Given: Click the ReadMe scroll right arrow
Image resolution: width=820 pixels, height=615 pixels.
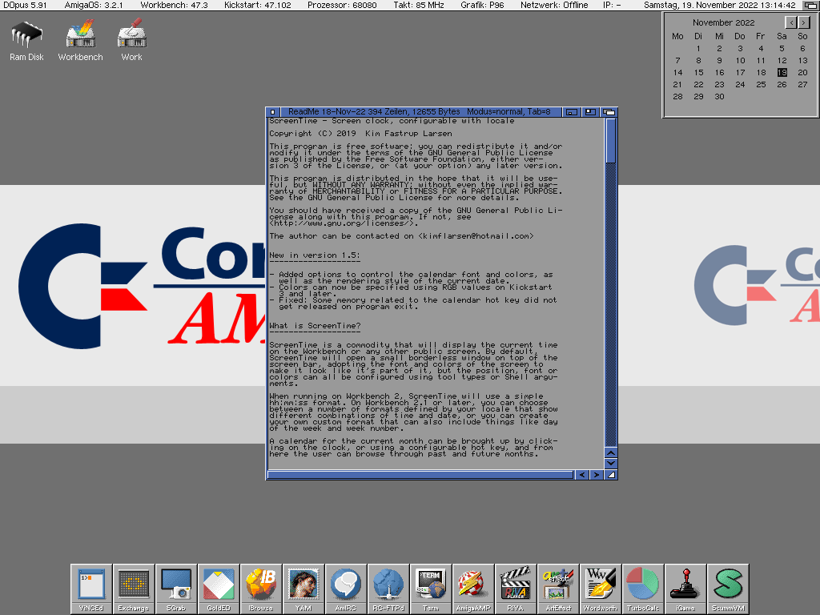Looking at the screenshot, I should point(596,475).
